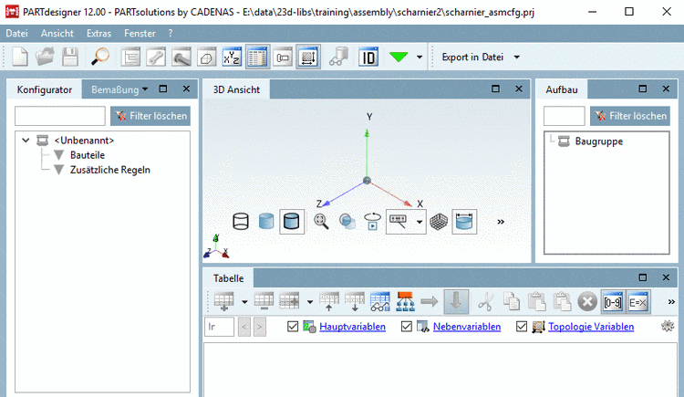This screenshot has height=397, width=684.
Task: Select the Baugruppe item in Aufbau
Action: 599,141
